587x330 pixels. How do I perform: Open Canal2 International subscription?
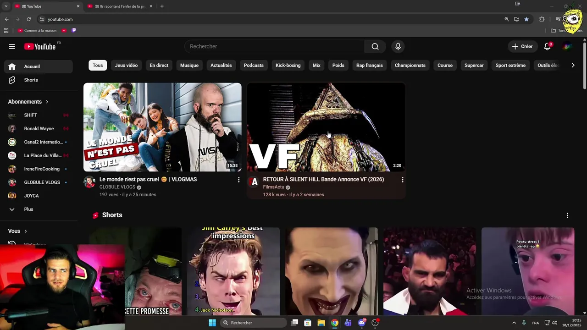39,142
